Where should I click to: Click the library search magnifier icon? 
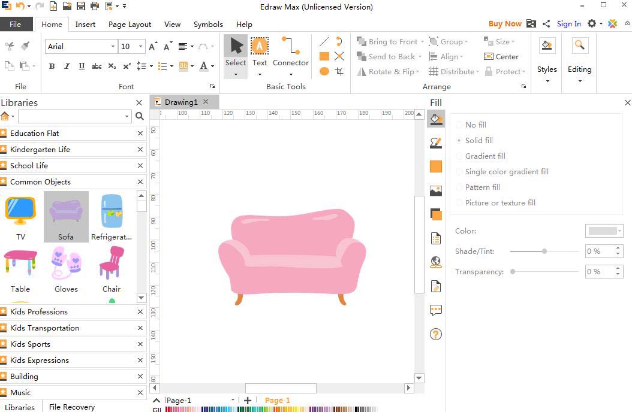click(140, 116)
